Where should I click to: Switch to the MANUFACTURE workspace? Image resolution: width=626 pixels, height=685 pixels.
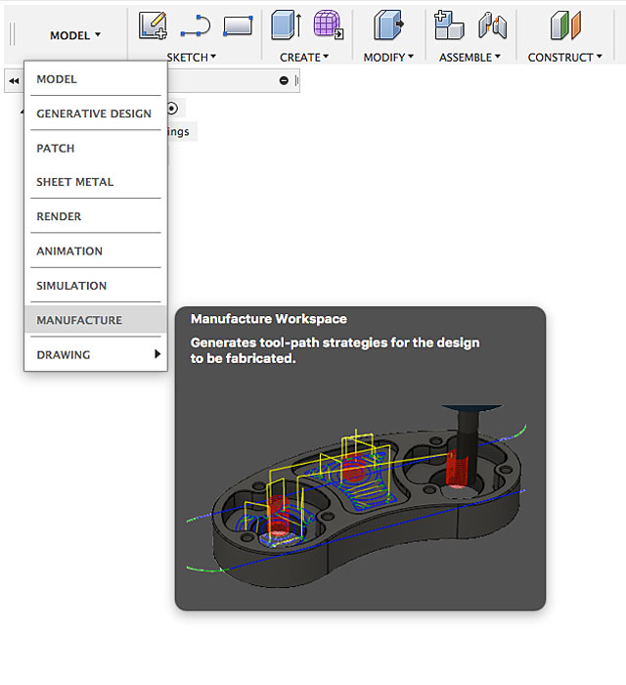tap(96, 320)
